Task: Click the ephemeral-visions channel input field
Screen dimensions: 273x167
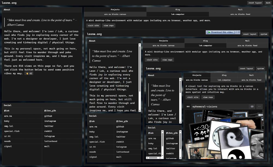Action: [220, 106]
